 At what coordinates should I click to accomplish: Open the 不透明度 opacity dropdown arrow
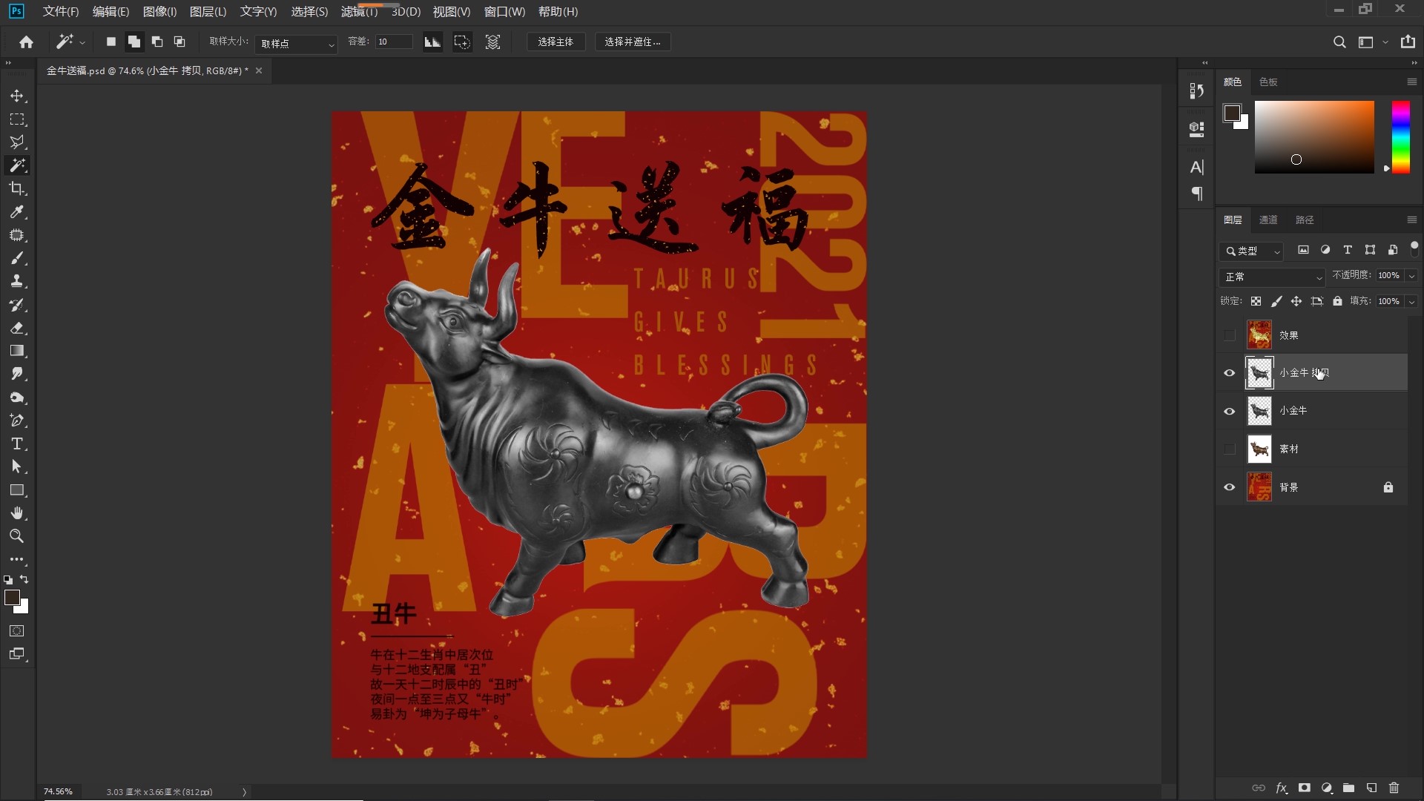tap(1411, 276)
